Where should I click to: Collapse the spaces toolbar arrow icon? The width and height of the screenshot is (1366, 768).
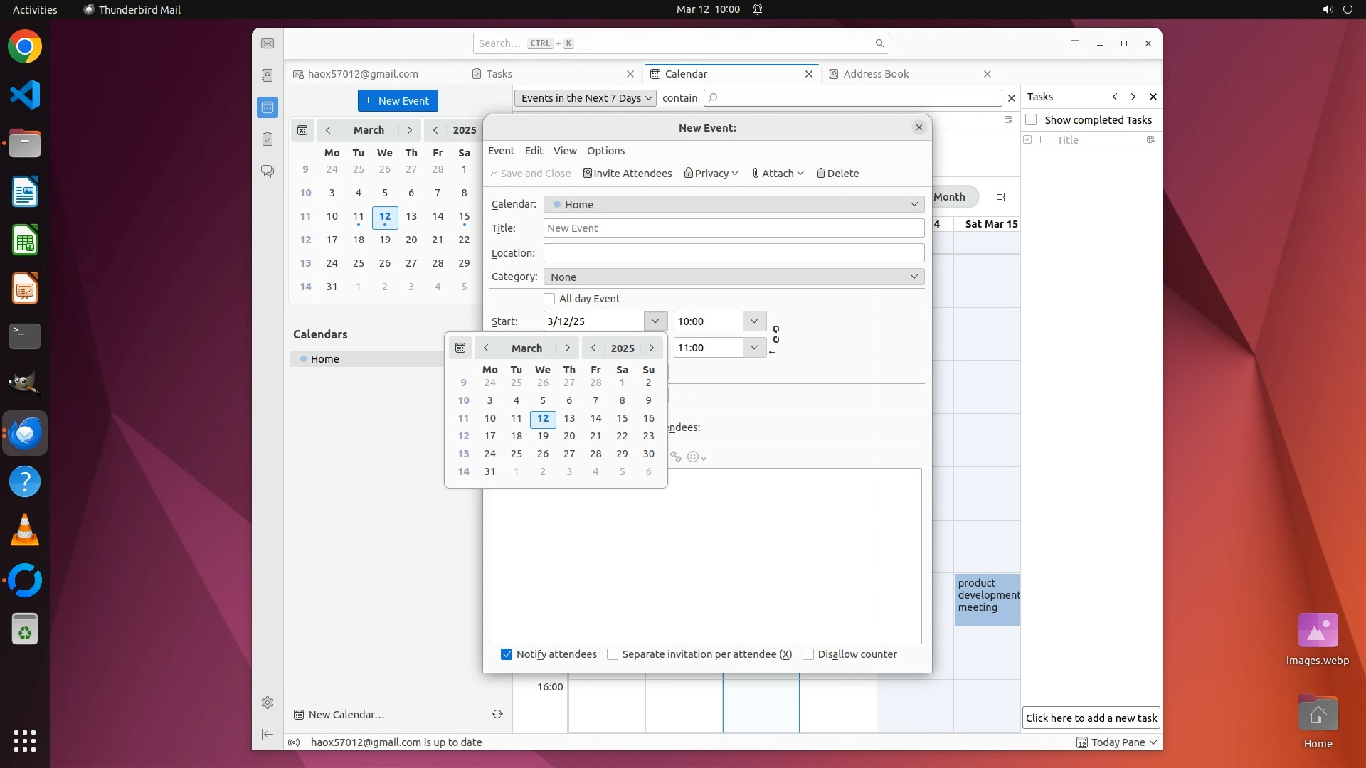pyautogui.click(x=268, y=734)
